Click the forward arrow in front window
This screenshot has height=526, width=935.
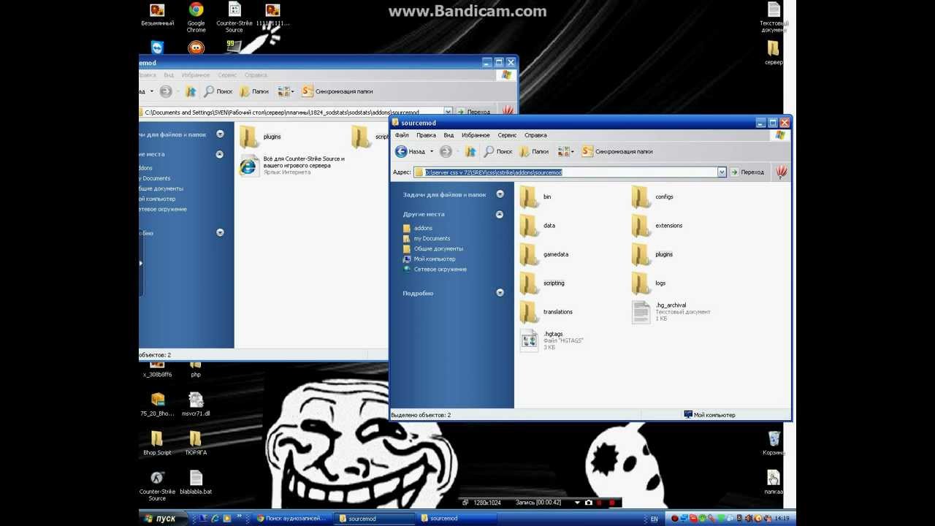click(x=446, y=151)
